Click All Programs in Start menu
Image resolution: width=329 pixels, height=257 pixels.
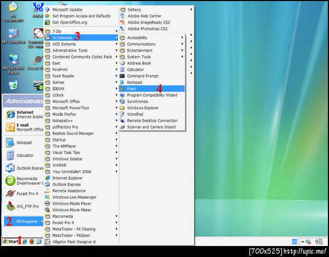click(24, 221)
